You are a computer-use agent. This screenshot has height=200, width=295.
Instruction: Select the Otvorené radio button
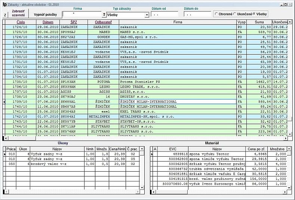click(216, 14)
